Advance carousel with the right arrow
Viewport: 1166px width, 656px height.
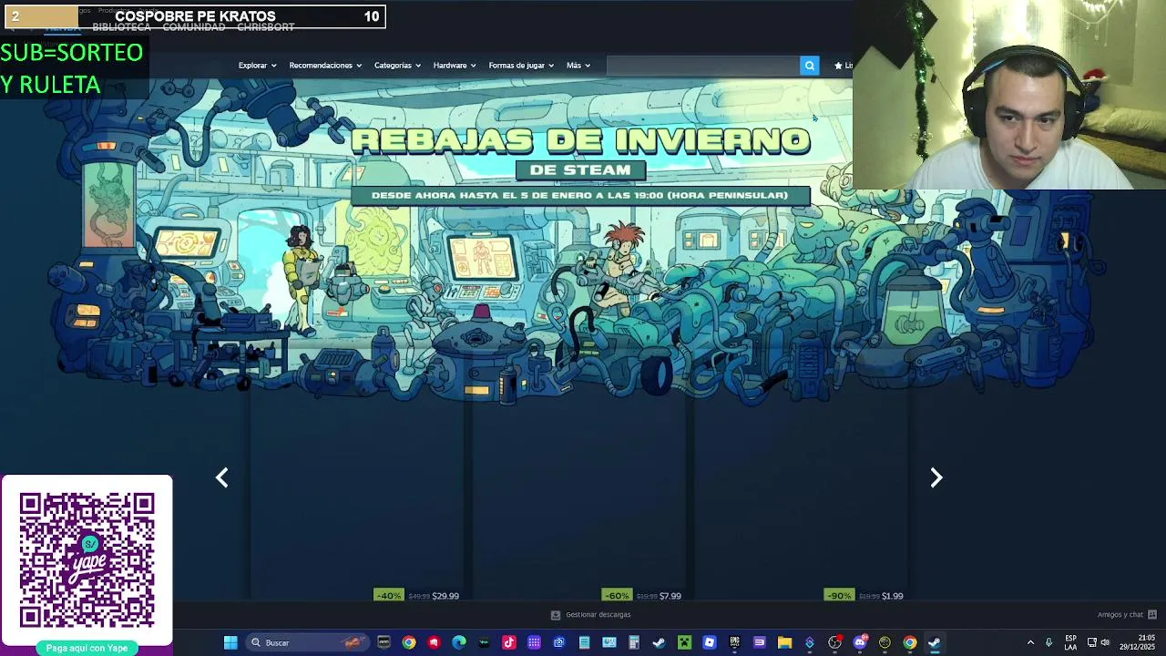click(x=936, y=477)
